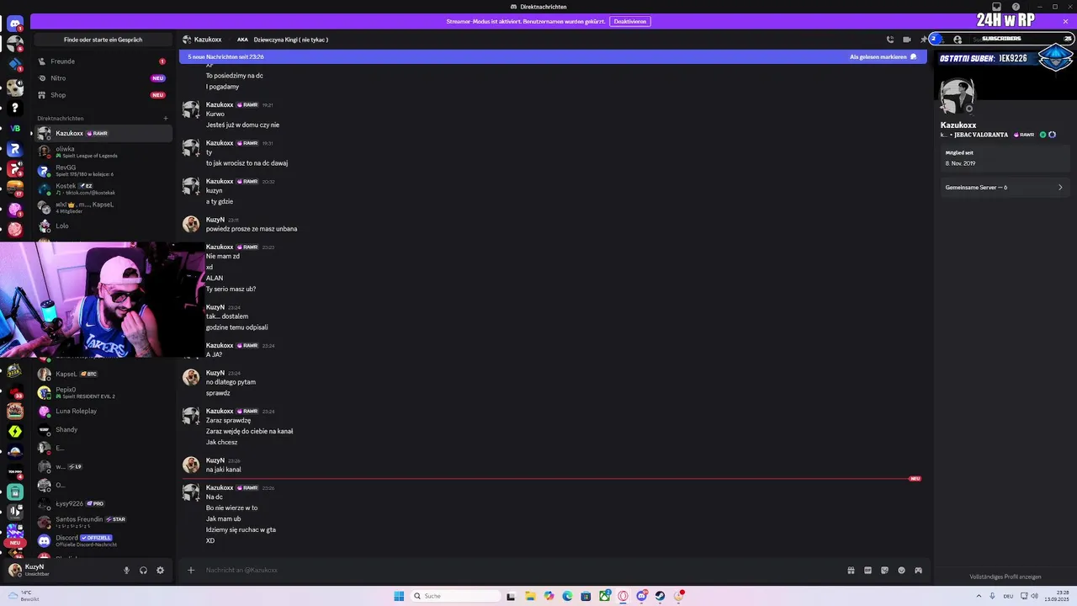
Task: Toggle microphone mute in user panel
Action: (127, 571)
